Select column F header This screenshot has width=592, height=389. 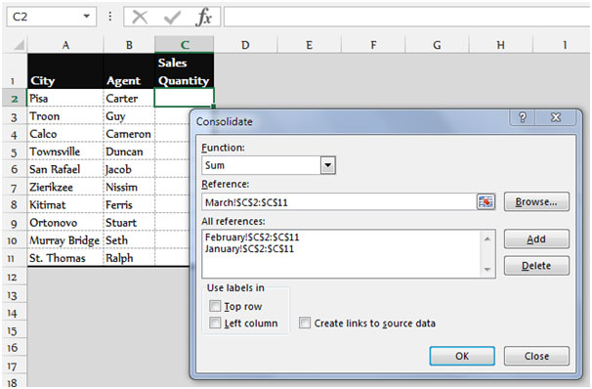click(373, 45)
